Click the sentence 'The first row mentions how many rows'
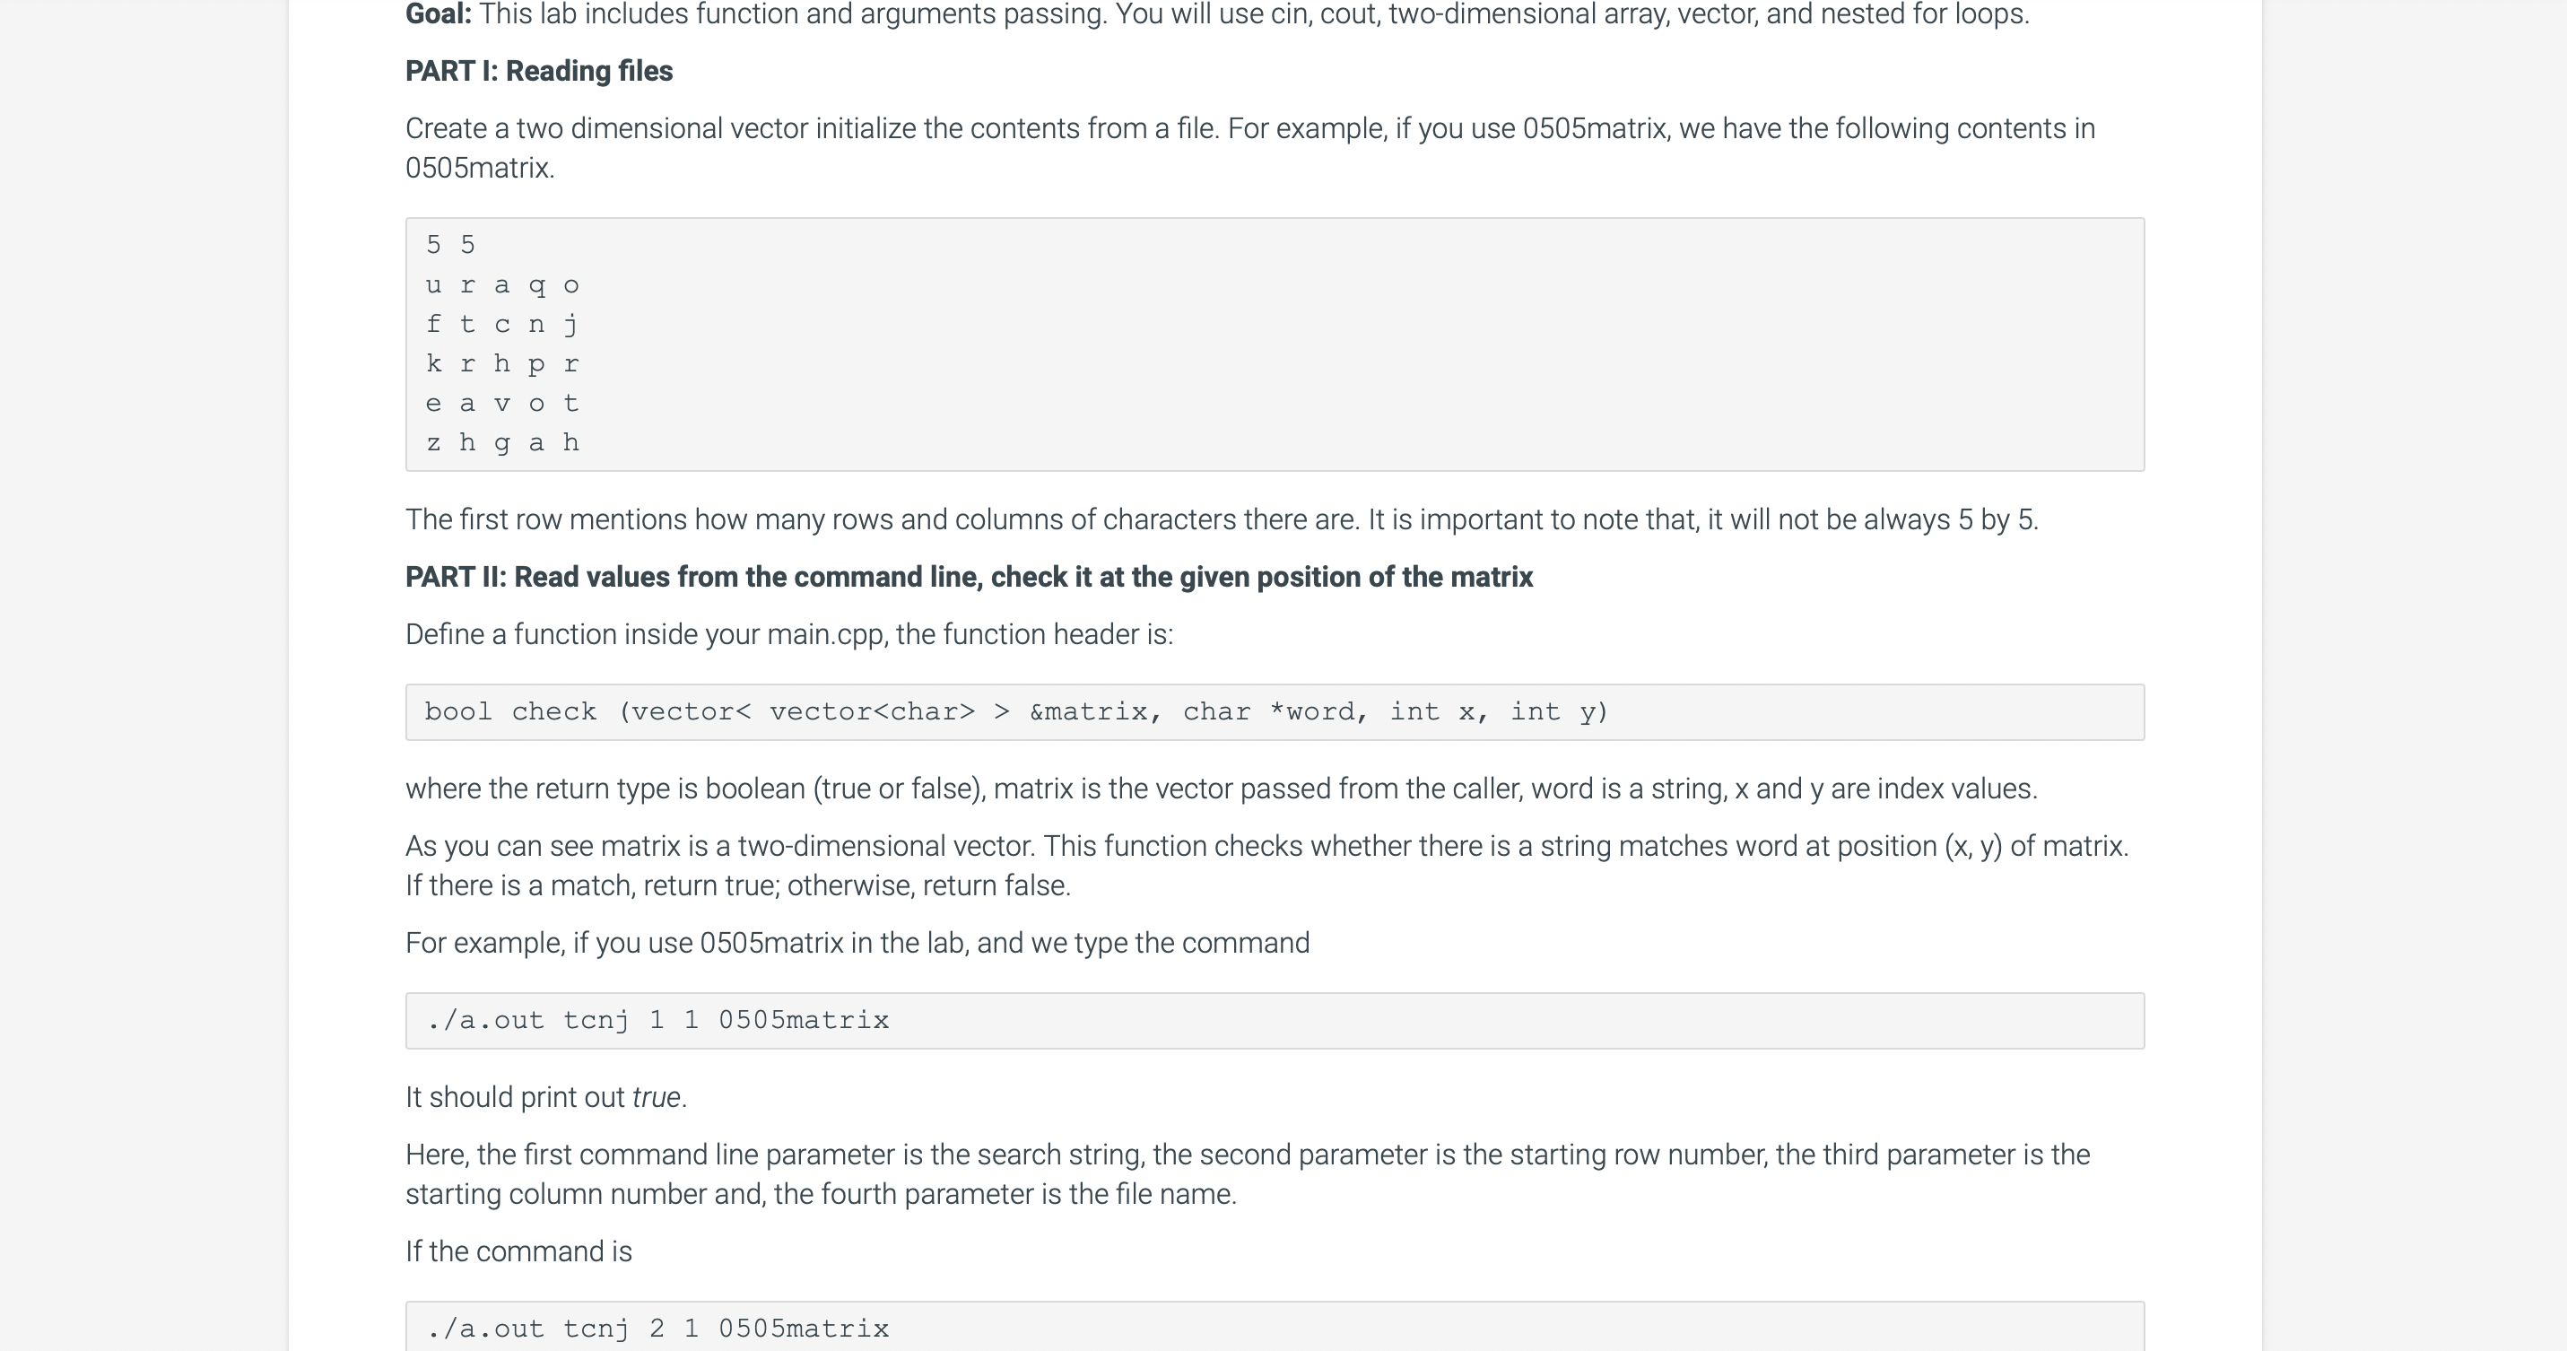Screen dimensions: 2567x1351 tap(1222, 520)
